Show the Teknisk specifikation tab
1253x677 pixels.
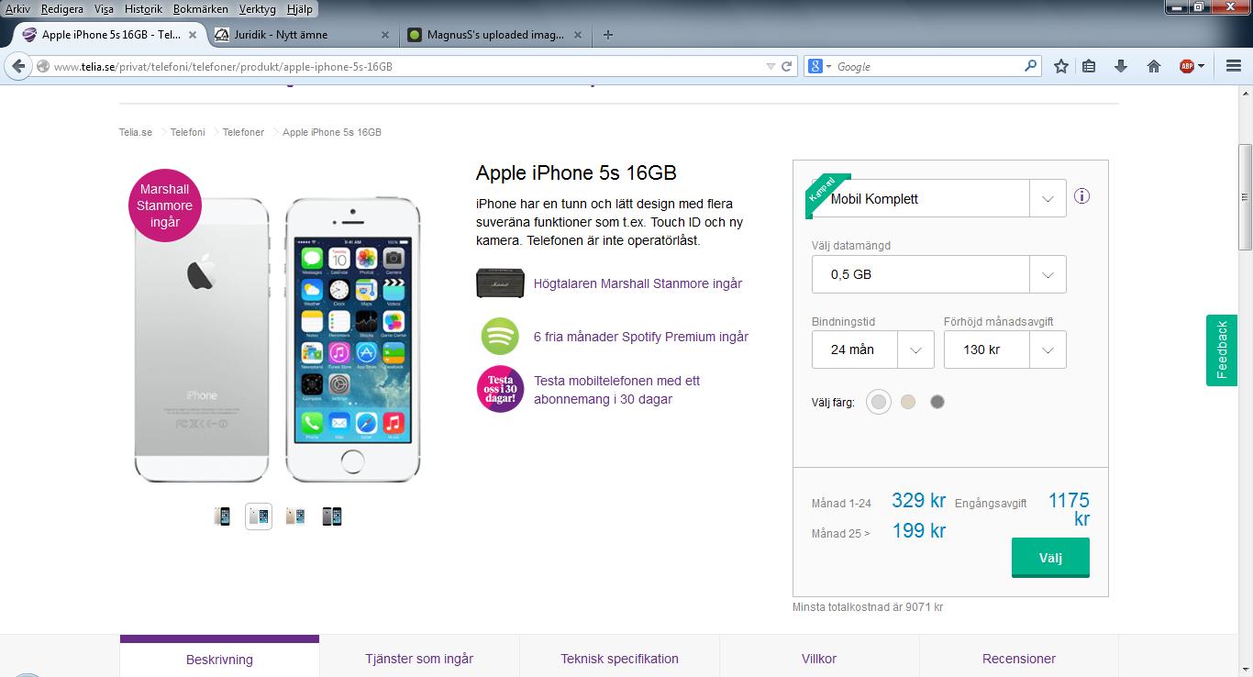coord(619,658)
